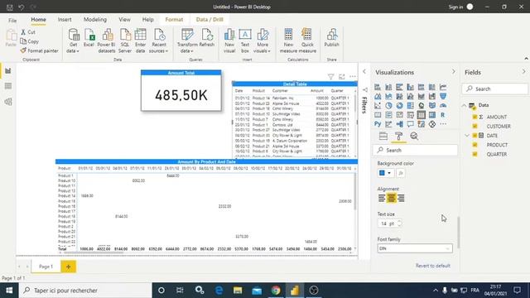This screenshot has height=298, width=530.
Task: Pick the pie chart visual
Action: [388, 106]
